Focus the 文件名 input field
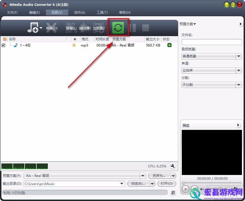245x201 pixels. tap(212, 42)
